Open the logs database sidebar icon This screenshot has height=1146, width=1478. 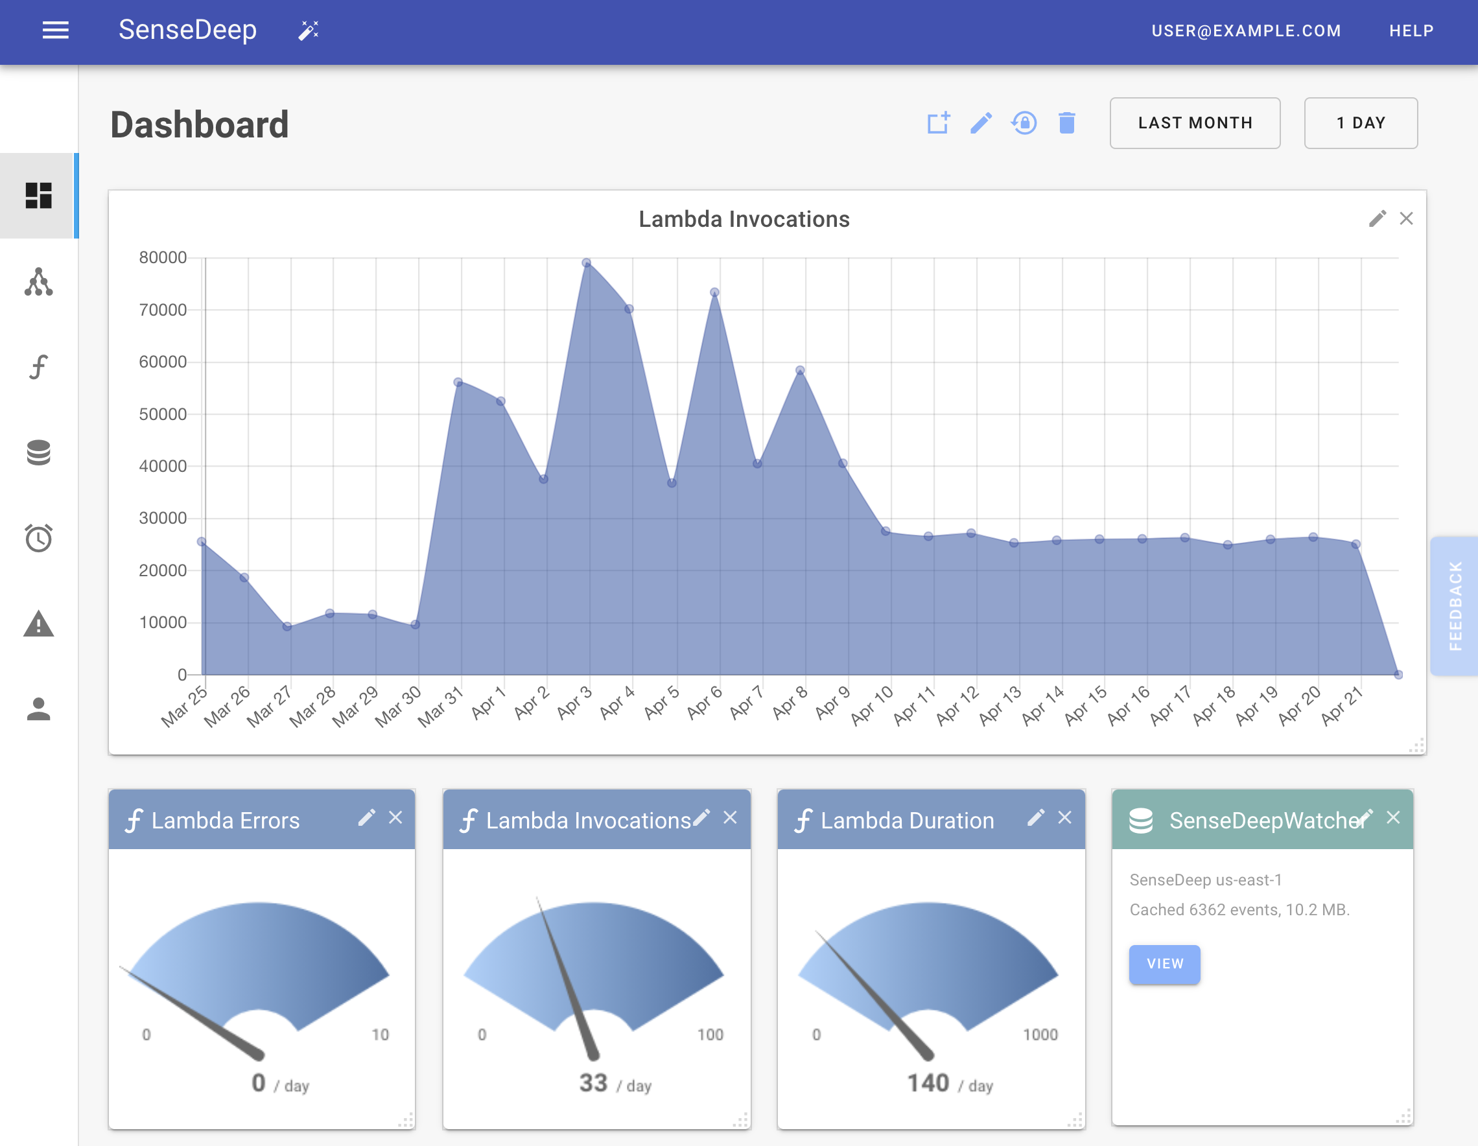coord(39,452)
